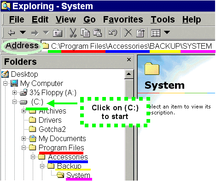
Task: Open the Tools menu
Action: pyautogui.click(x=163, y=20)
